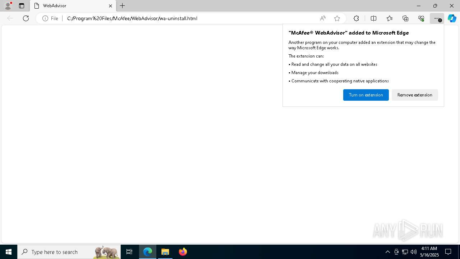Click the taskbar search box
The height and width of the screenshot is (259, 460).
69,252
